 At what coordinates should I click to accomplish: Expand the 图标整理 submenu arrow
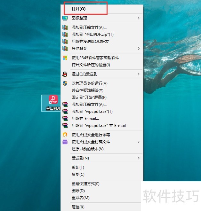[139, 18]
